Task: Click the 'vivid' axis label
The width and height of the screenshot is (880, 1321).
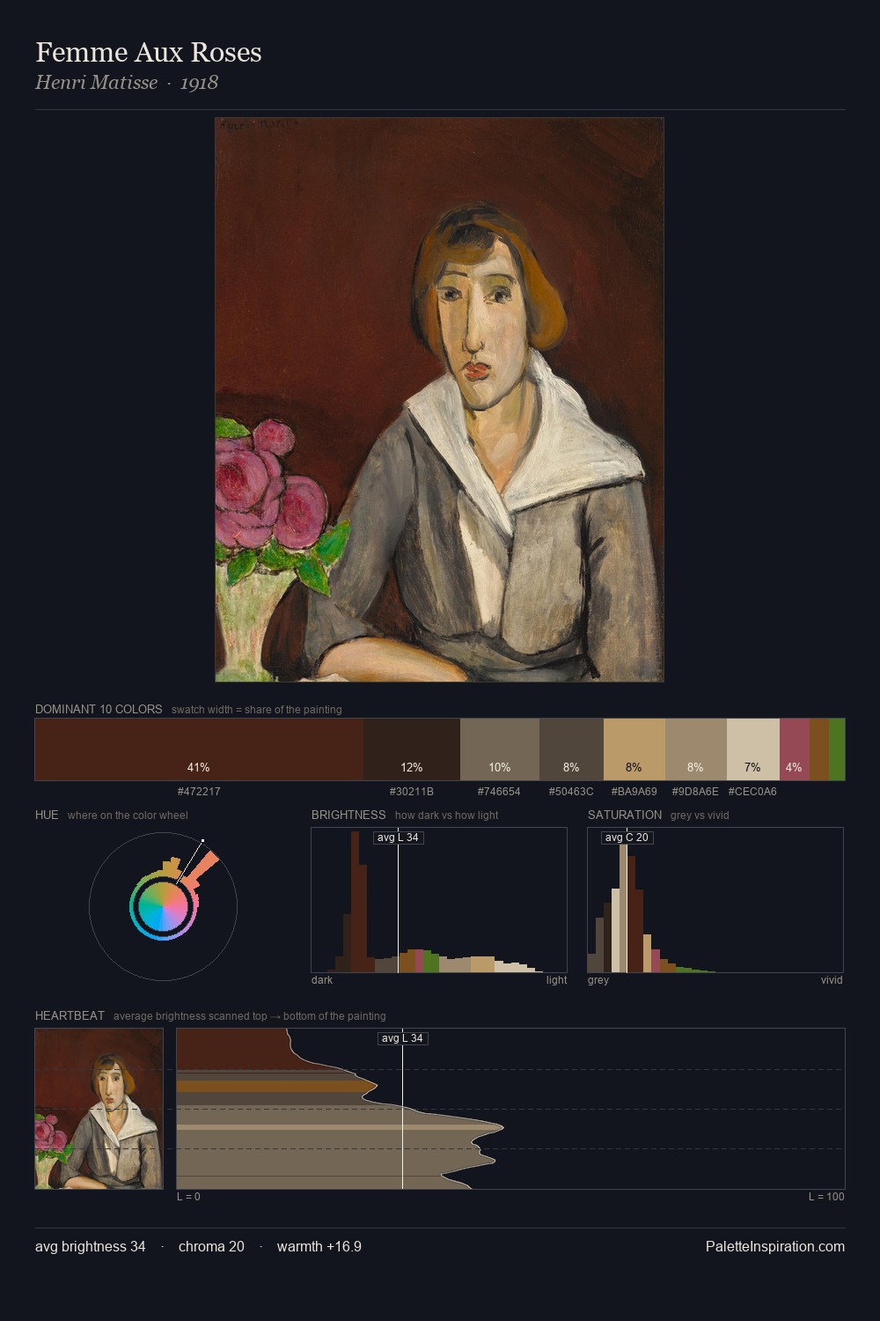Action: 832,980
